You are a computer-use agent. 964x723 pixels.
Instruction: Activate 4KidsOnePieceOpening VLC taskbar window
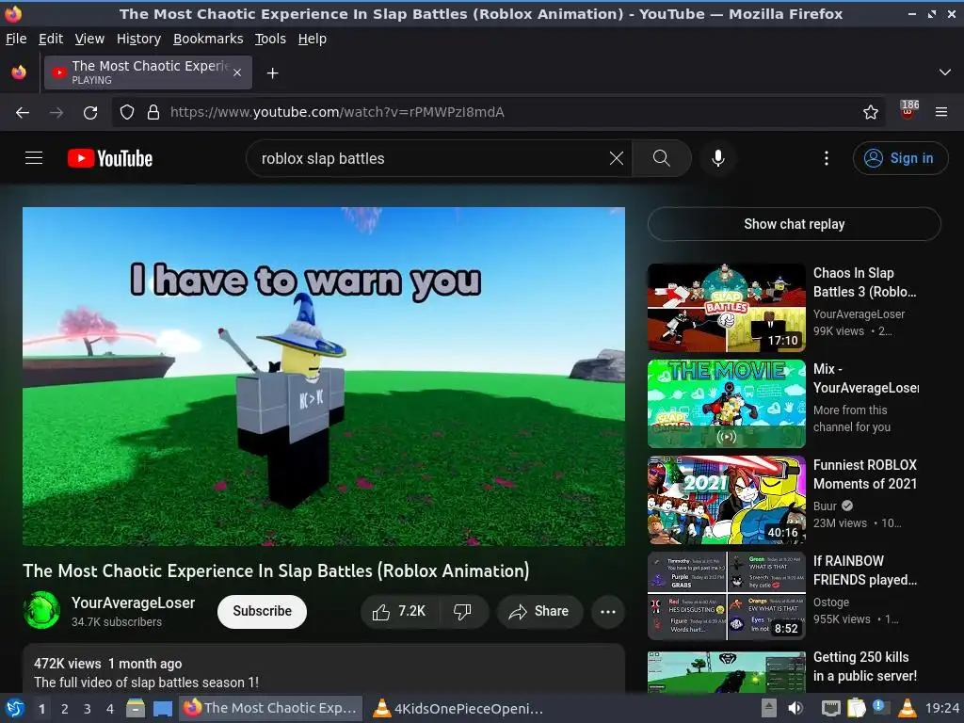click(458, 708)
